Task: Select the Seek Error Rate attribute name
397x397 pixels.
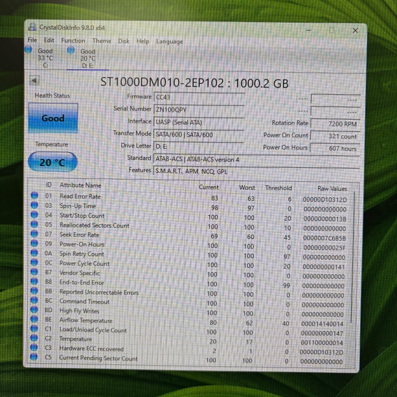Action: point(79,234)
